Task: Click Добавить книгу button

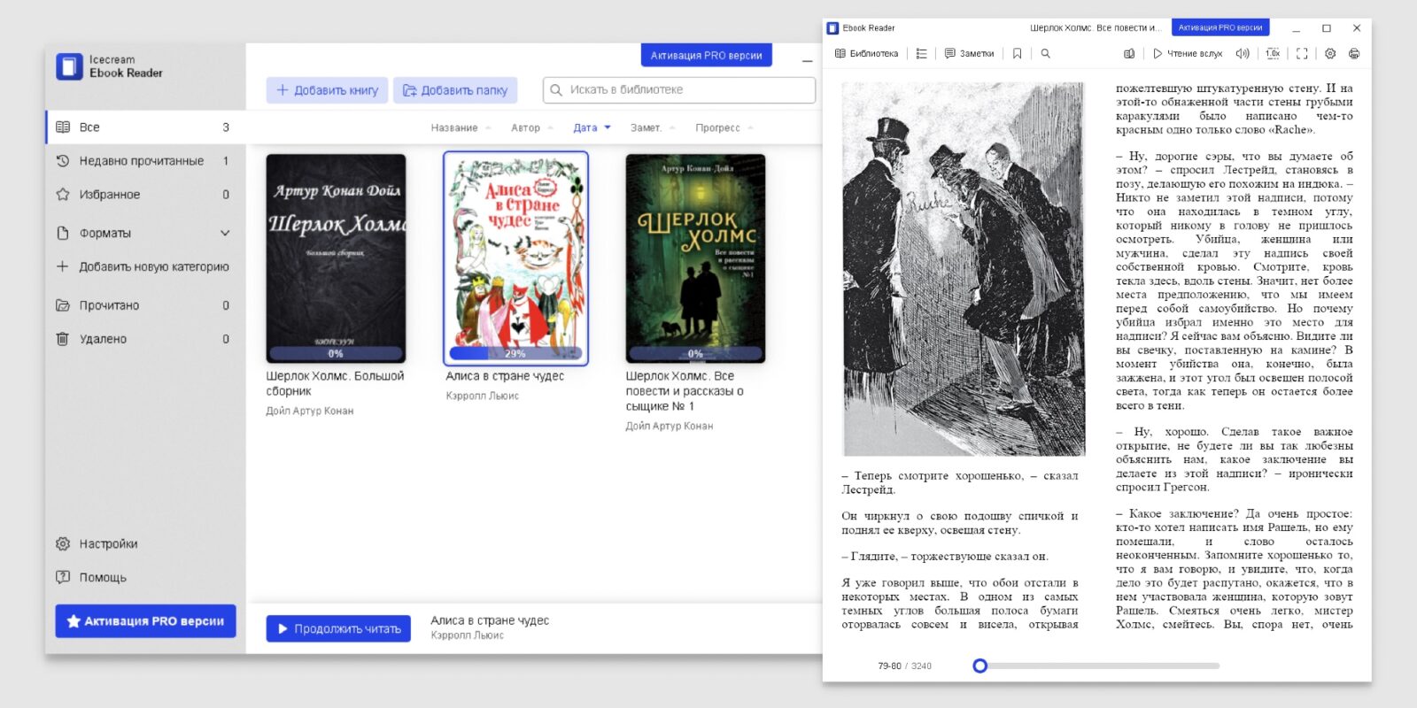Action: (327, 90)
